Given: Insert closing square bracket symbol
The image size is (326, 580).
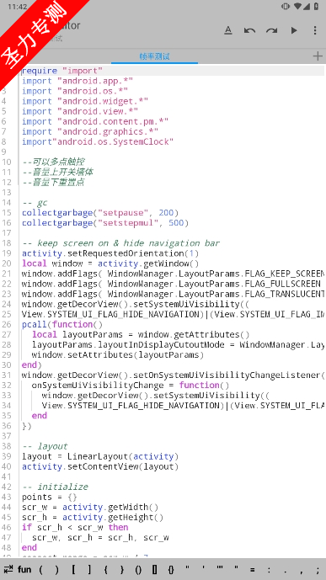Looking at the screenshot, I should [x=89, y=569].
